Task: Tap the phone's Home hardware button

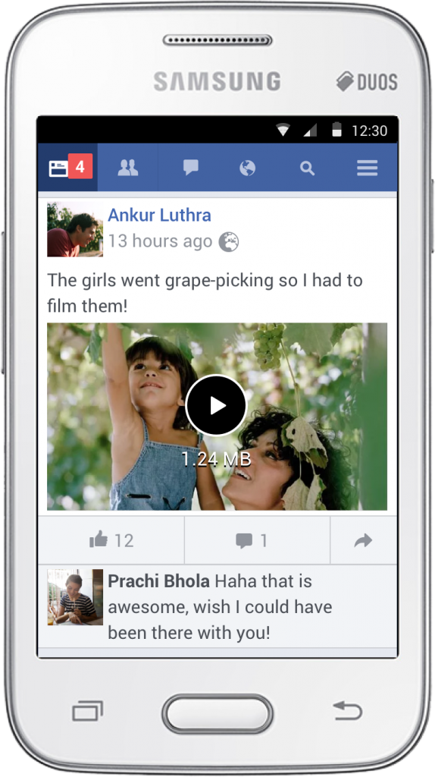Action: coord(217,714)
